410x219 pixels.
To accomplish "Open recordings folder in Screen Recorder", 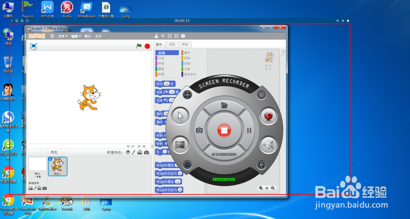I will point(224,106).
